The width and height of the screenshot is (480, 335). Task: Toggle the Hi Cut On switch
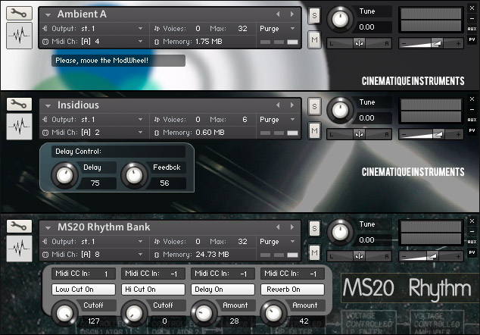coord(154,290)
